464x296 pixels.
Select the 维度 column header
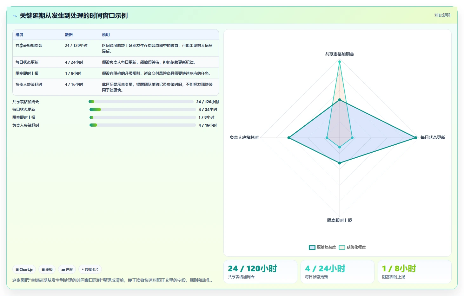(x=19, y=35)
